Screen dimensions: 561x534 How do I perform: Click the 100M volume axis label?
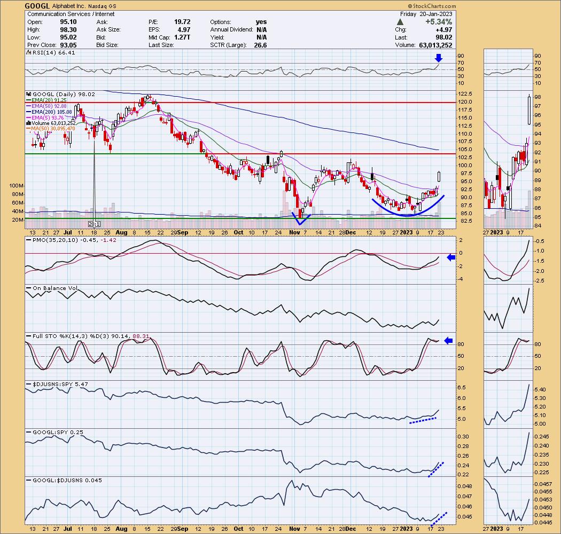17,186
